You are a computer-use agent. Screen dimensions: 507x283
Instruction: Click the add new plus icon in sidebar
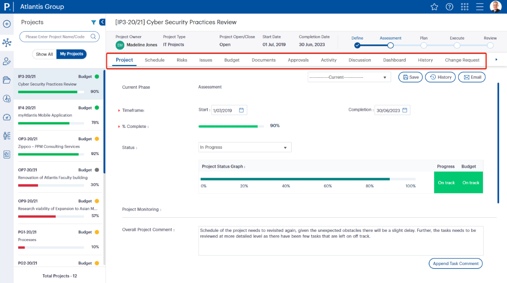7,24
